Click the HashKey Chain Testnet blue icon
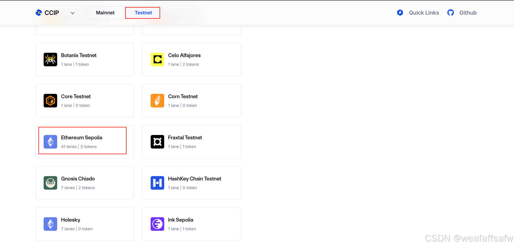The width and height of the screenshot is (514, 247). 157,183
